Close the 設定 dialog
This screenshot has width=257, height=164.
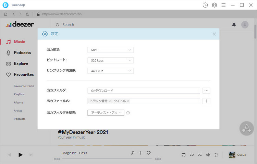pos(214,34)
